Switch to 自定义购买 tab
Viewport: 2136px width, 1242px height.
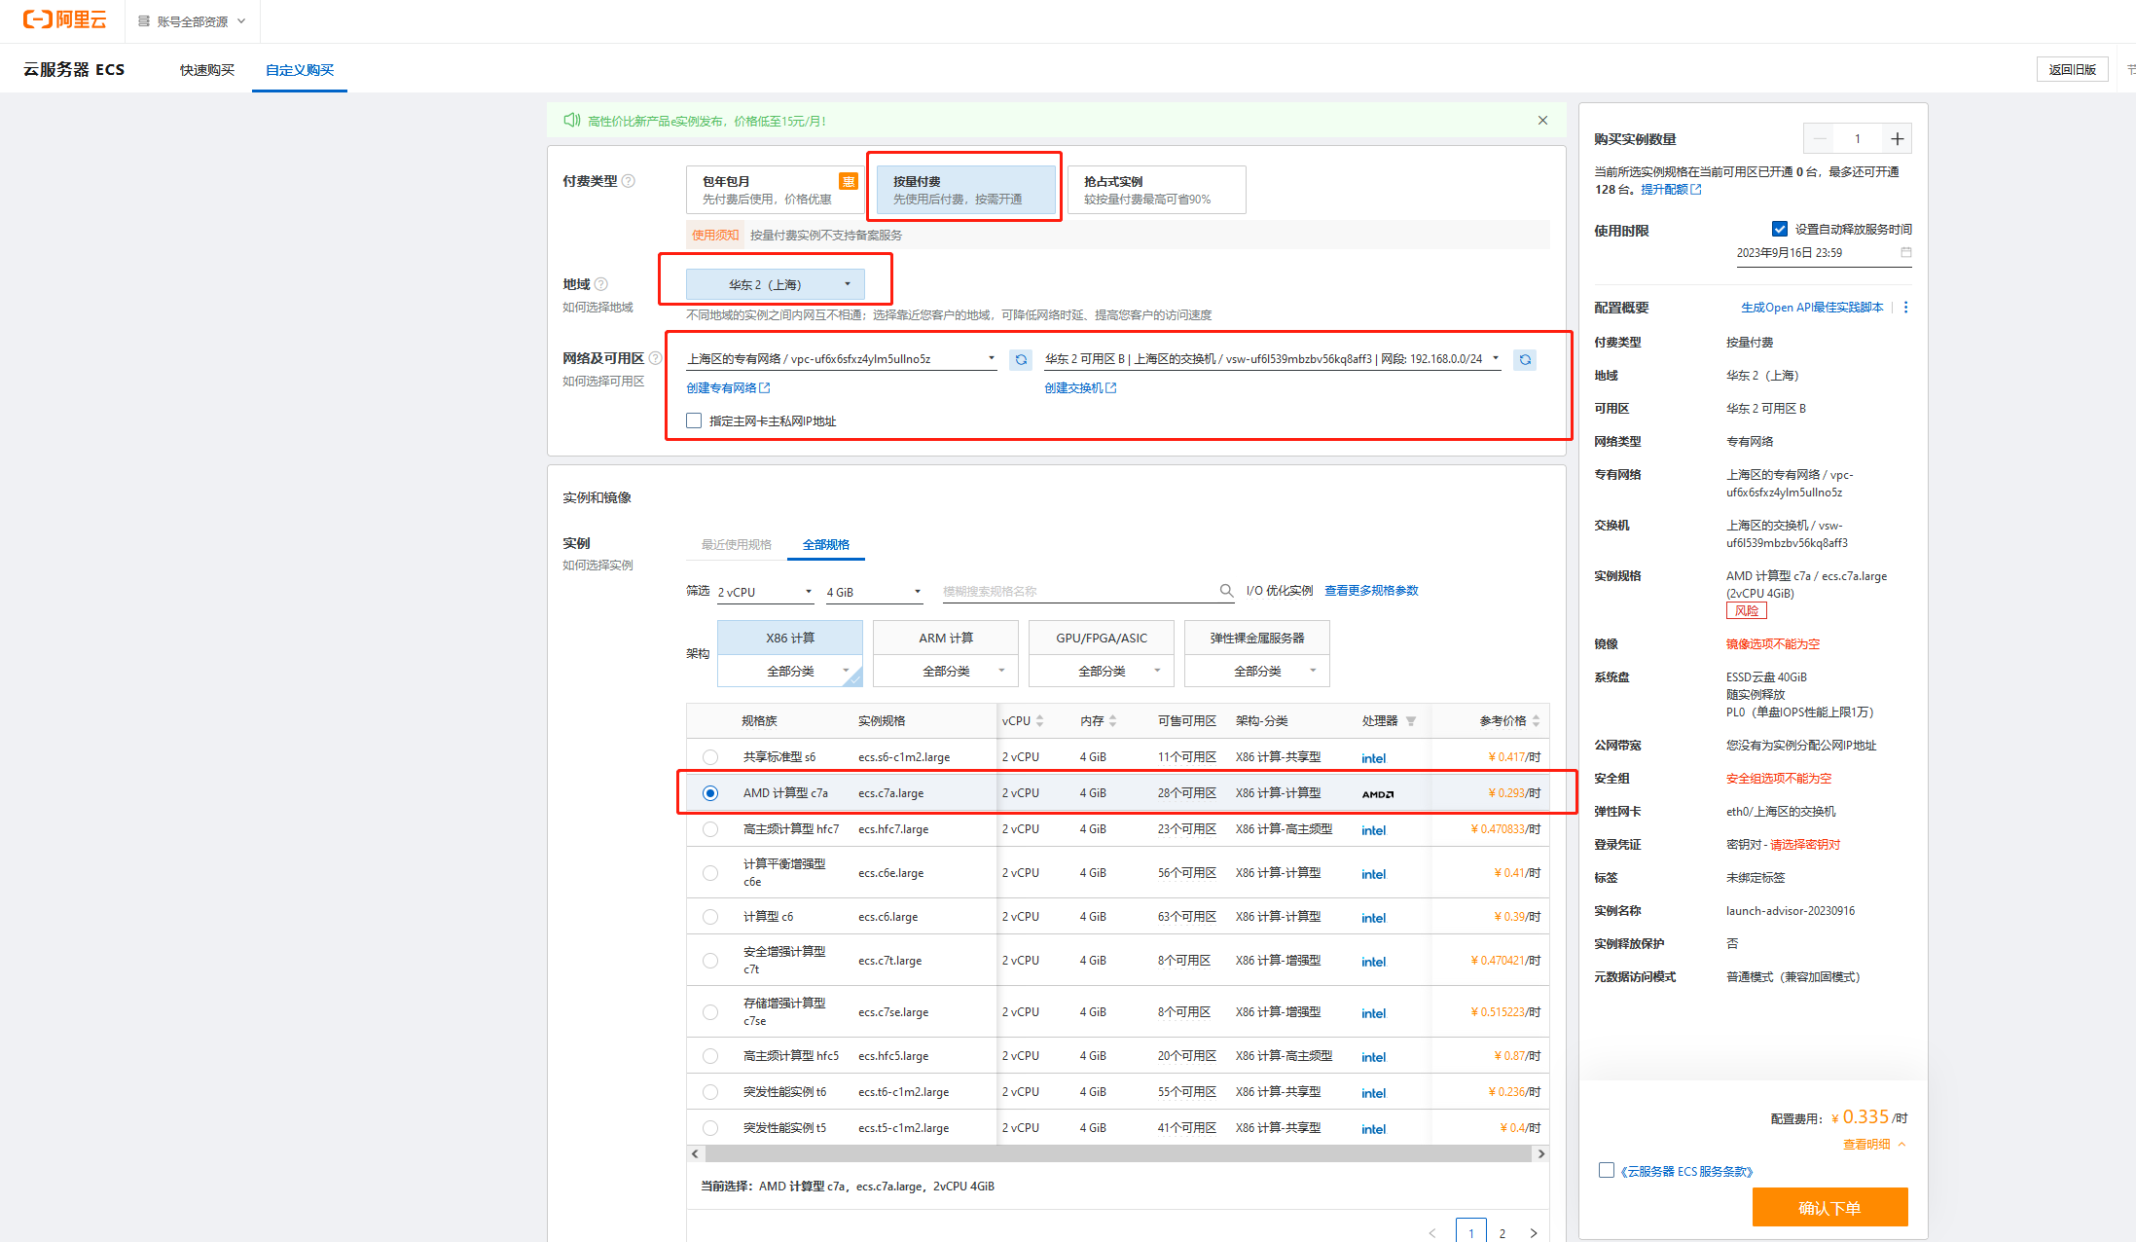(300, 70)
